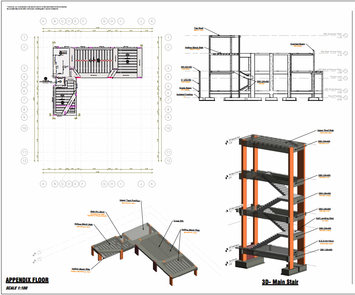Select the Top of Footing level marker symbol
Screen dimensions: 355x295
pos(346,98)
